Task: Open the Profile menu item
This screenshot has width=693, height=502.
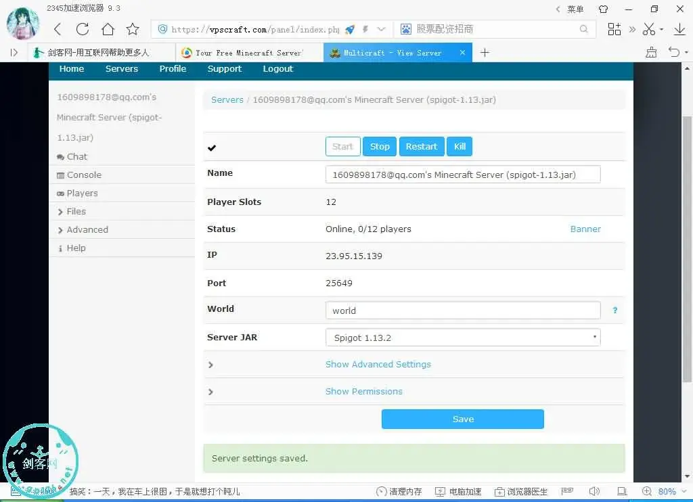Action: (173, 69)
